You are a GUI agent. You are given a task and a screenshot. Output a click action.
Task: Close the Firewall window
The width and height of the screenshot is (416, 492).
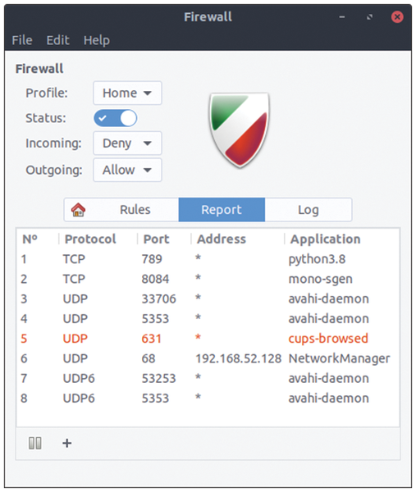pos(397,17)
